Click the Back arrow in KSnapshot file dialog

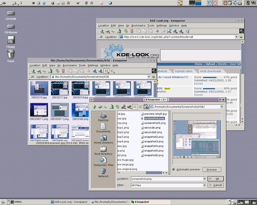coord(100,107)
